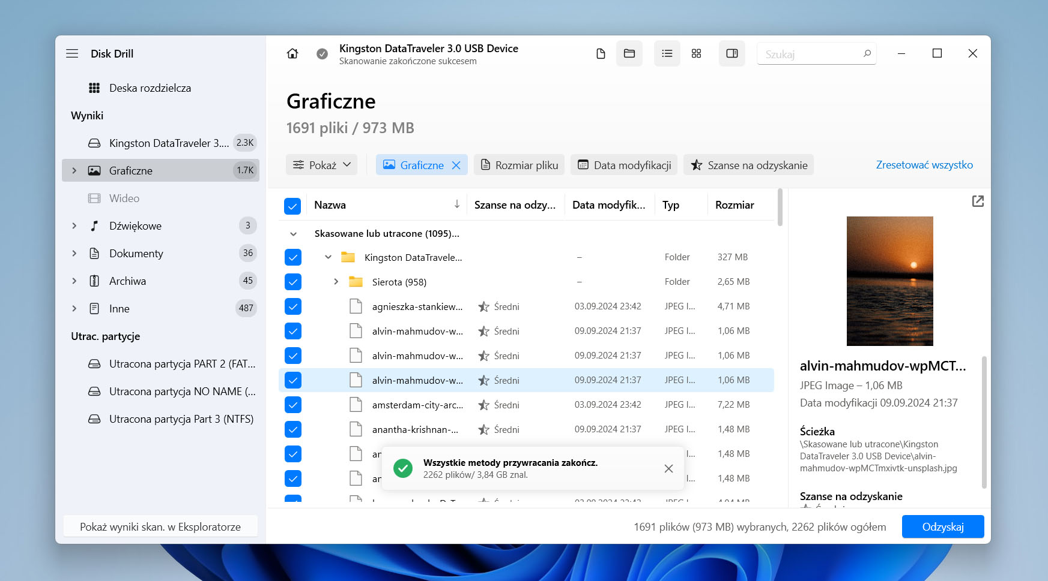Click Deska rozdzielcza dashboard grid icon
1048x581 pixels.
point(94,88)
